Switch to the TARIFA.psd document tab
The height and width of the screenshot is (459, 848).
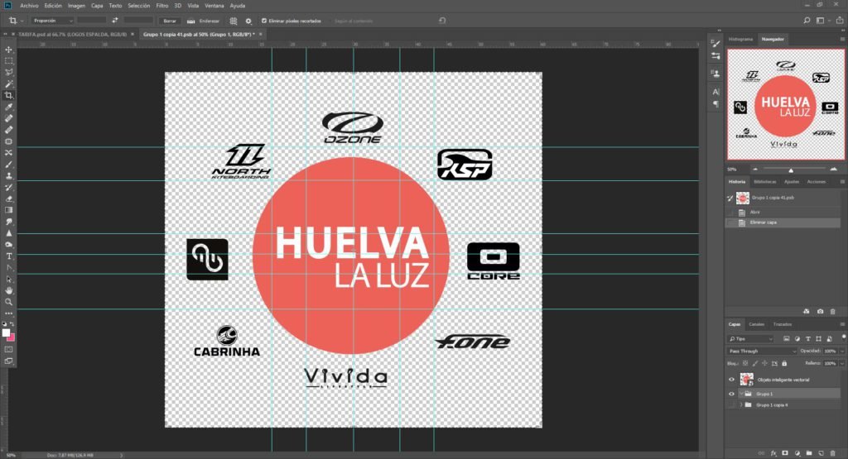click(72, 34)
